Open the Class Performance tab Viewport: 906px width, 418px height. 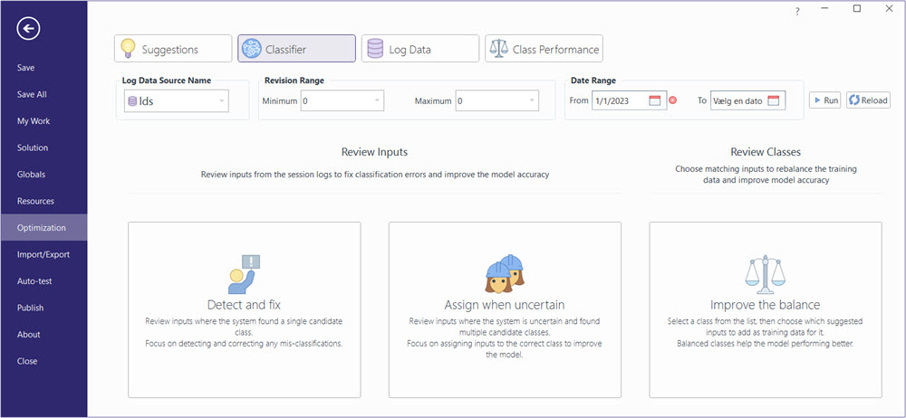coord(544,49)
